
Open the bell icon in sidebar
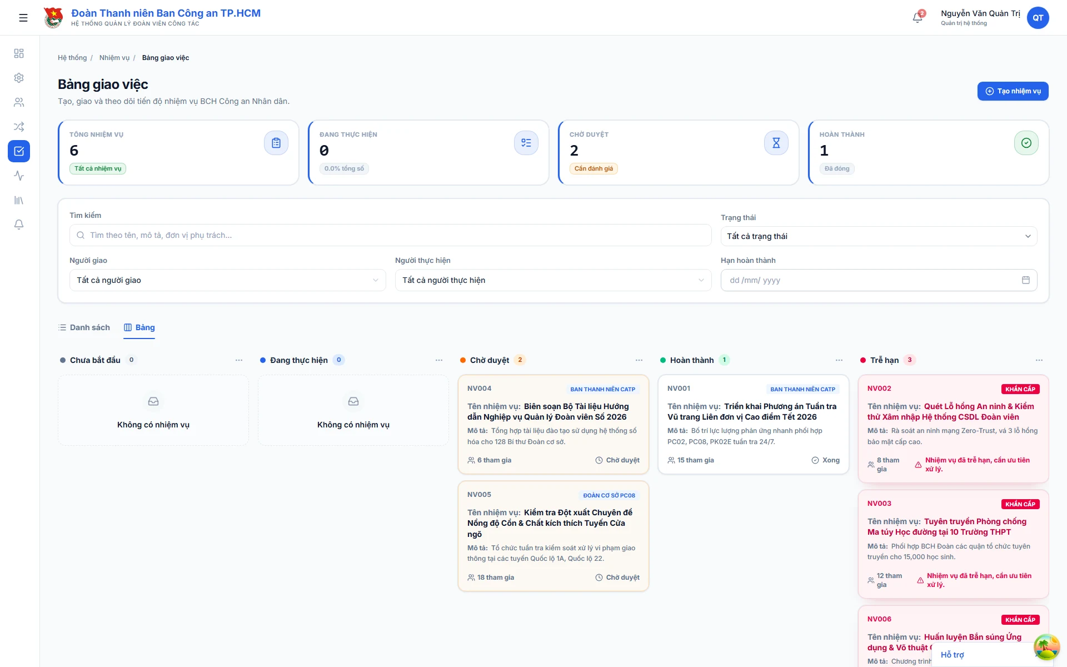click(19, 225)
